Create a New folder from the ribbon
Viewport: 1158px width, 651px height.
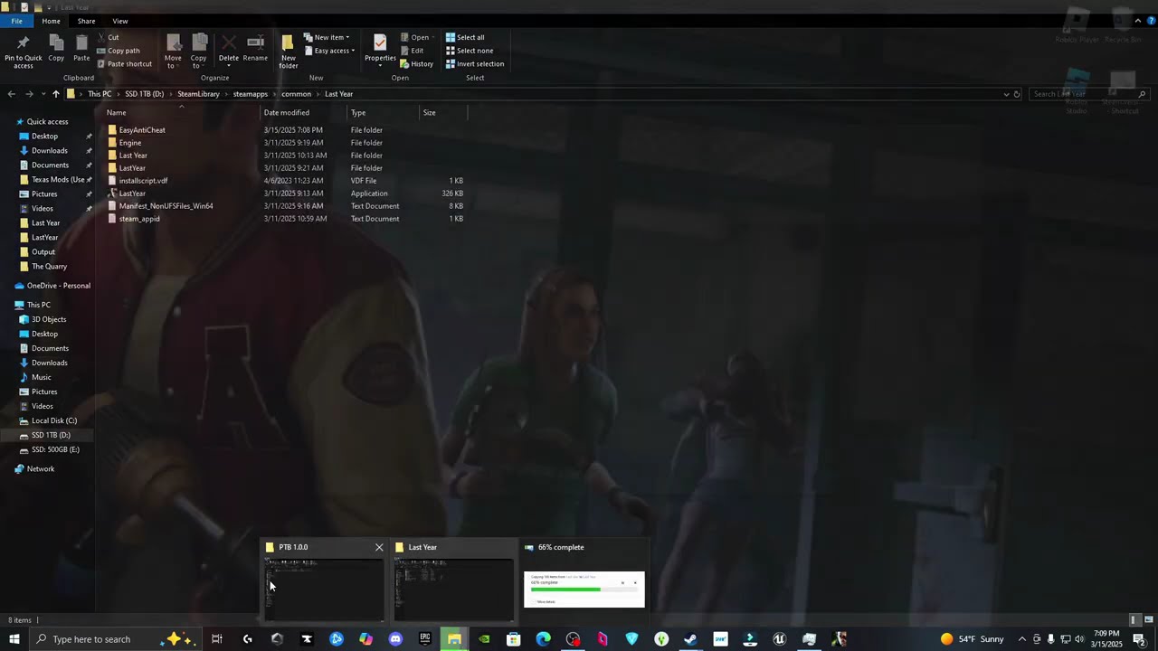[x=289, y=52]
